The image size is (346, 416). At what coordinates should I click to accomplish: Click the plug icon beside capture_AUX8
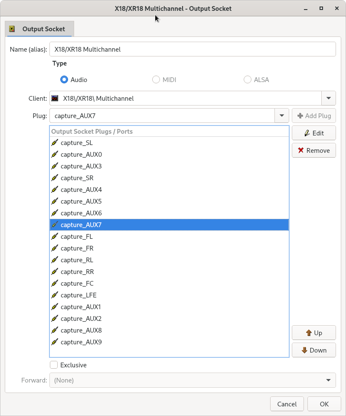(x=55, y=330)
